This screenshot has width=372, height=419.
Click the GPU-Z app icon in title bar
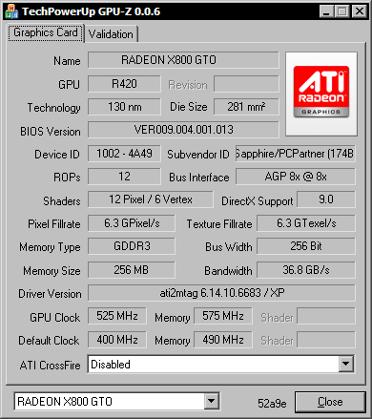coord(11,11)
